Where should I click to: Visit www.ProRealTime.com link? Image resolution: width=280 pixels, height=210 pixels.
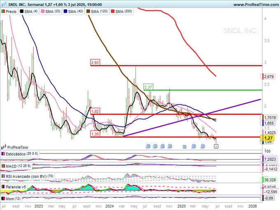click(x=256, y=5)
